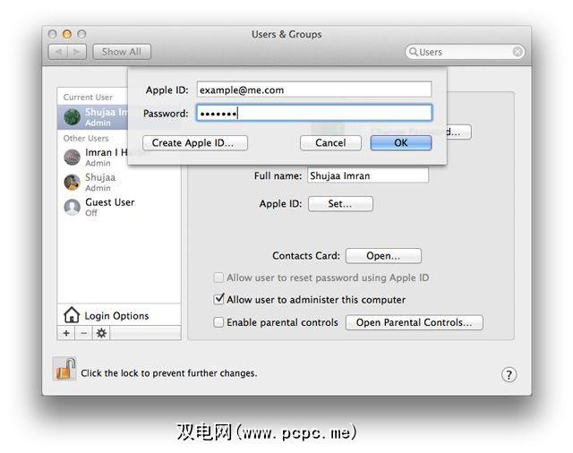Screen dimensions: 573x453
Task: Click the lock icon to prevent changes
Action: tap(64, 369)
